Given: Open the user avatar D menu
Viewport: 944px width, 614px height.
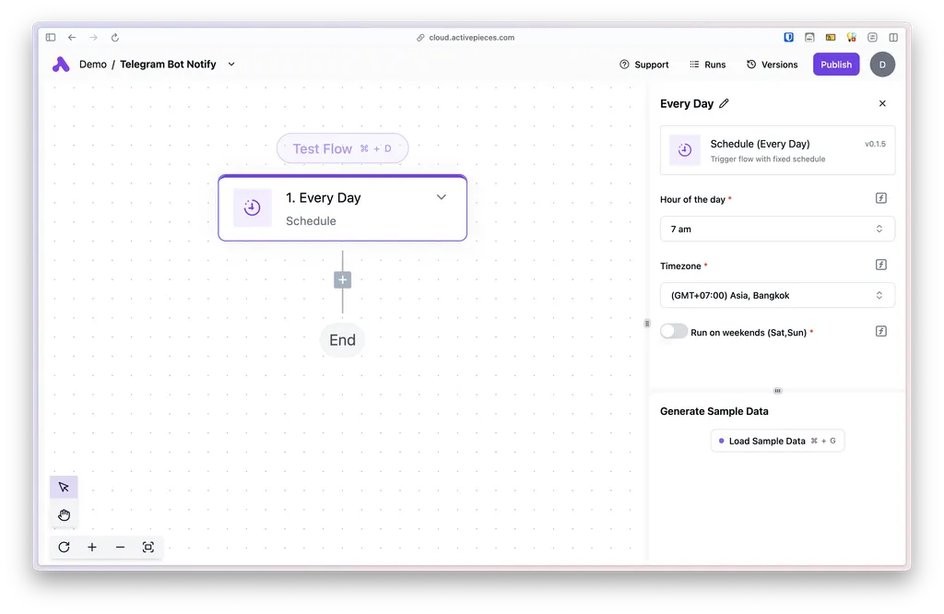Looking at the screenshot, I should pyautogui.click(x=882, y=65).
